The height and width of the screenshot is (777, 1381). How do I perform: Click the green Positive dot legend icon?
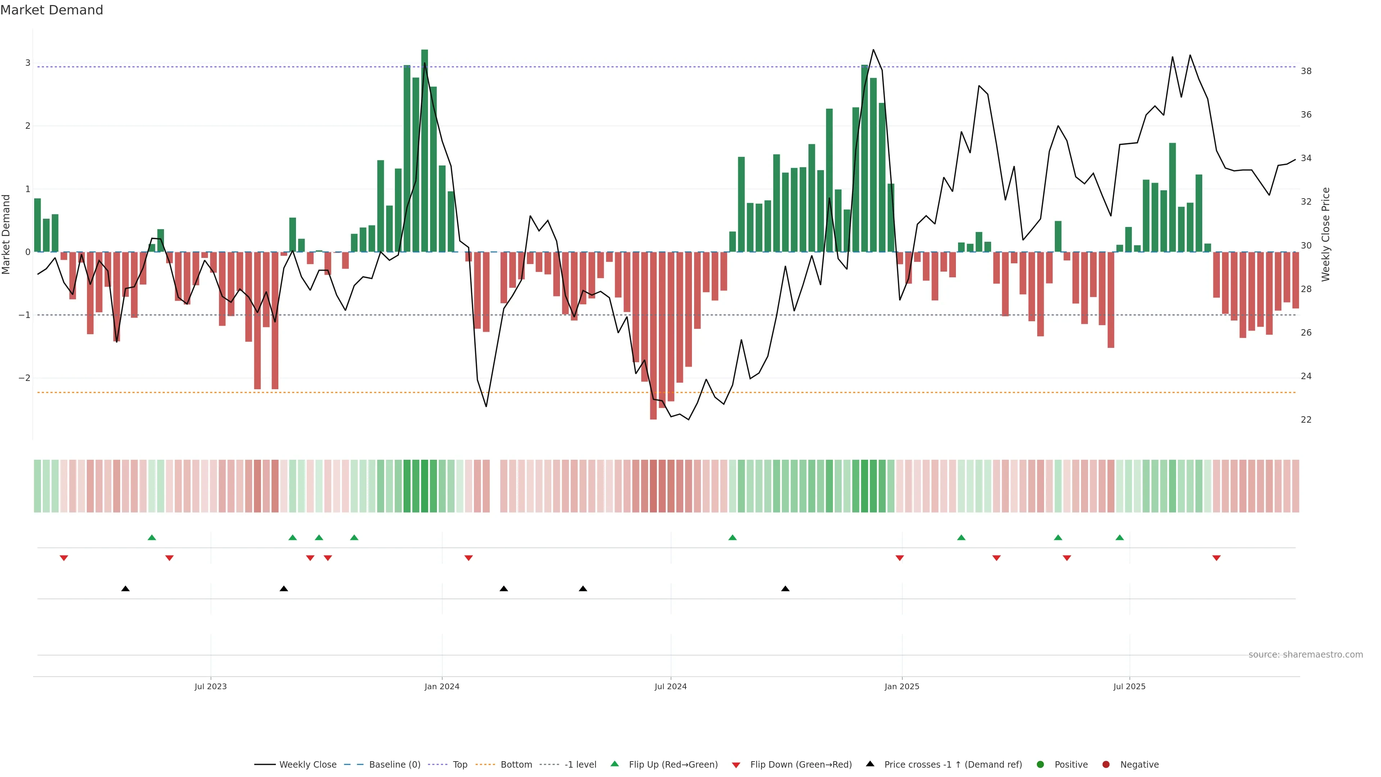pyautogui.click(x=1040, y=765)
